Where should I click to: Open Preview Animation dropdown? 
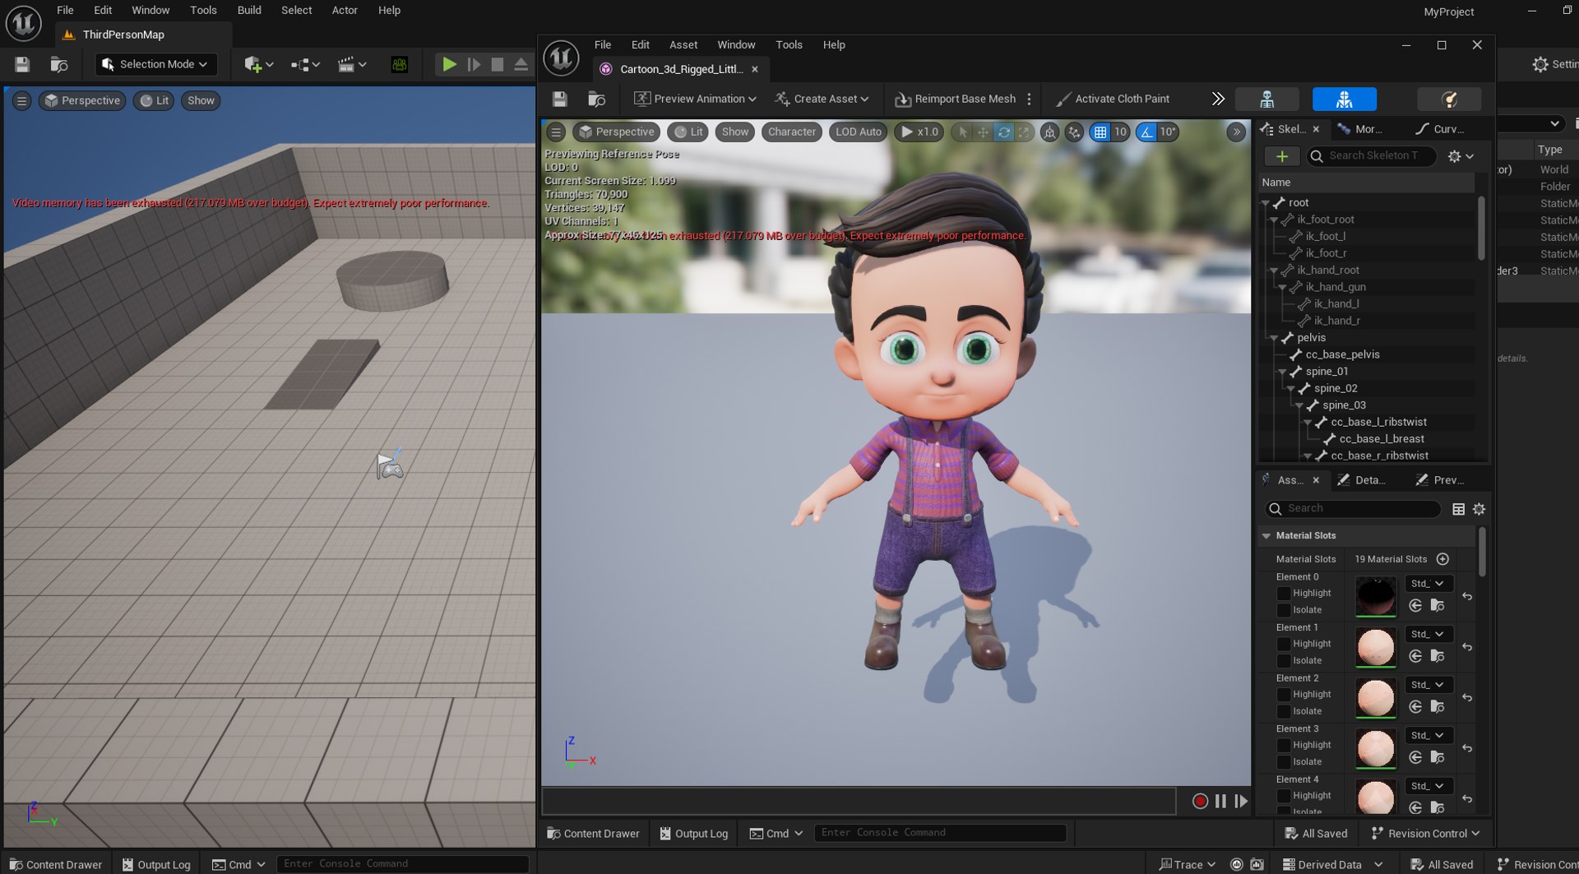(695, 99)
